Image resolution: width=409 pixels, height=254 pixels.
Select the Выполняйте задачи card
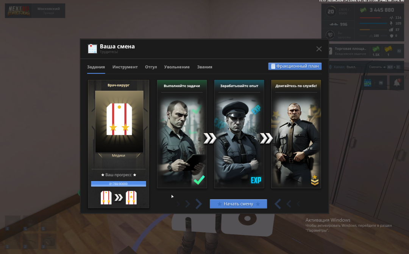[182, 134]
